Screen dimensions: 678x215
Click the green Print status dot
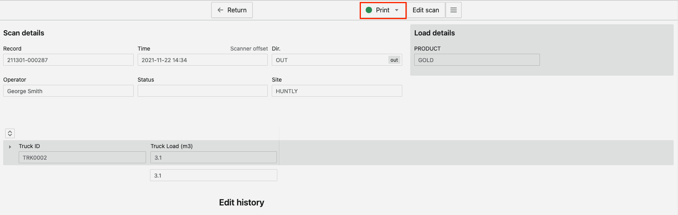coord(369,10)
